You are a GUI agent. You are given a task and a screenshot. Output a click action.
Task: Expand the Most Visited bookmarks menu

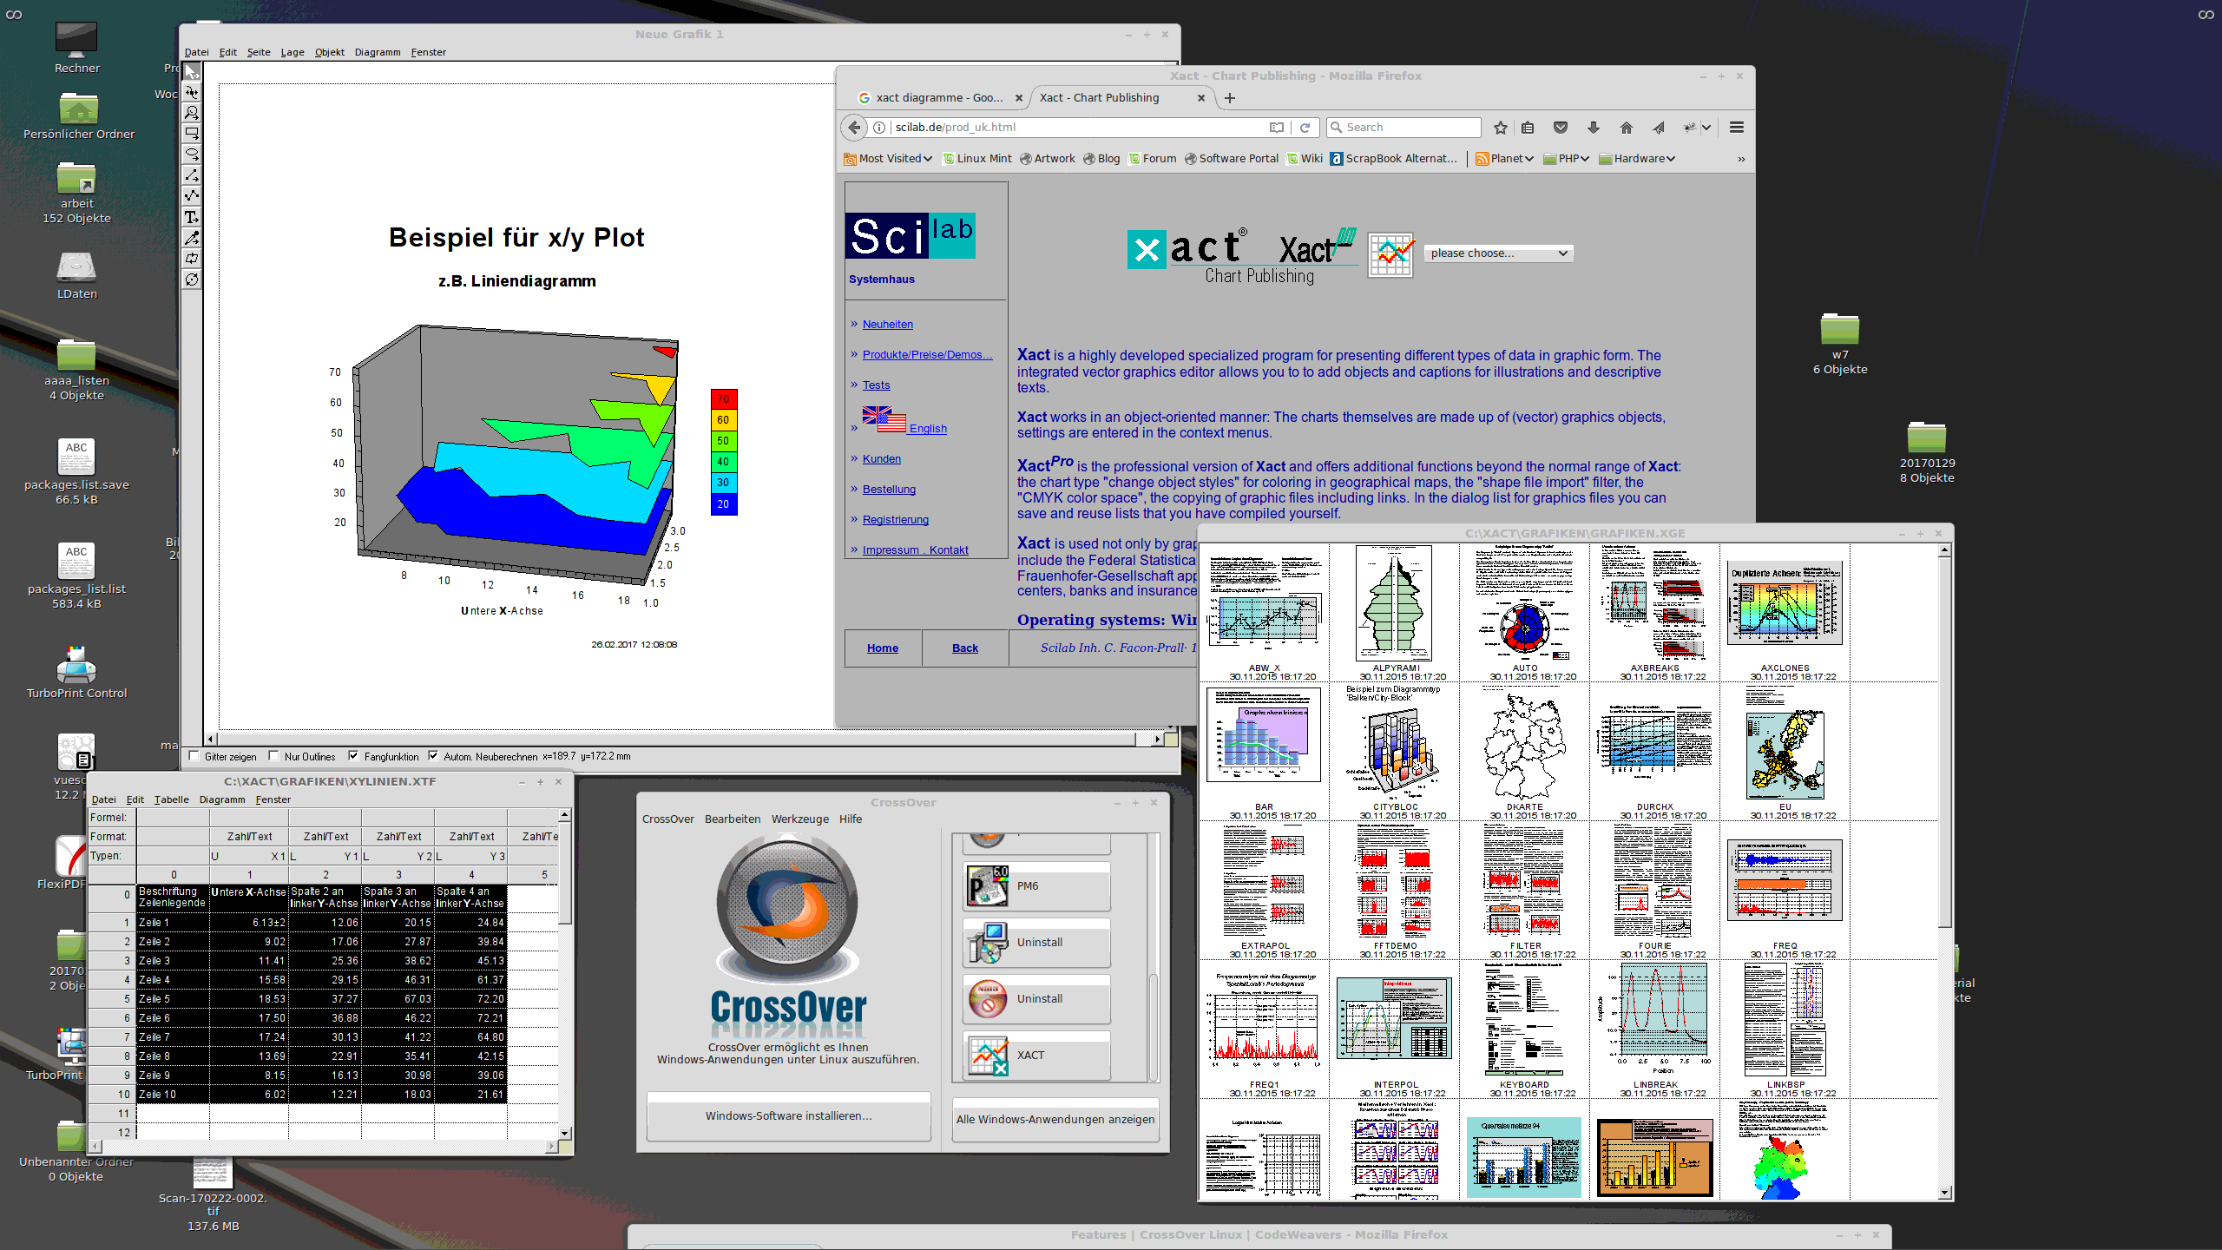889,159
